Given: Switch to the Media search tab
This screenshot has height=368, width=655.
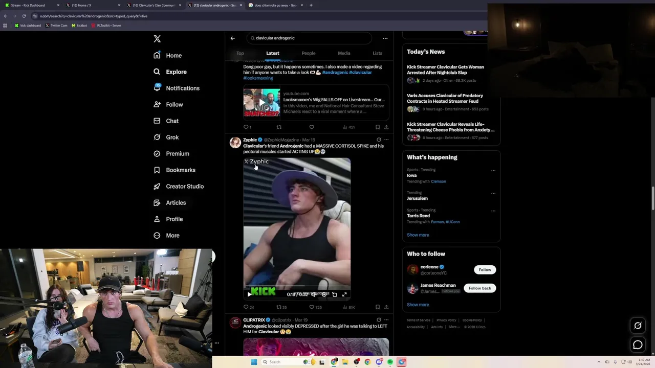Looking at the screenshot, I should 344,53.
